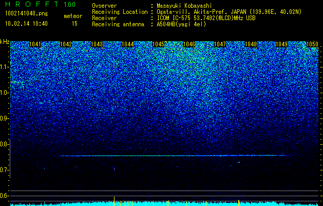Click time marker 1046

click(189, 44)
